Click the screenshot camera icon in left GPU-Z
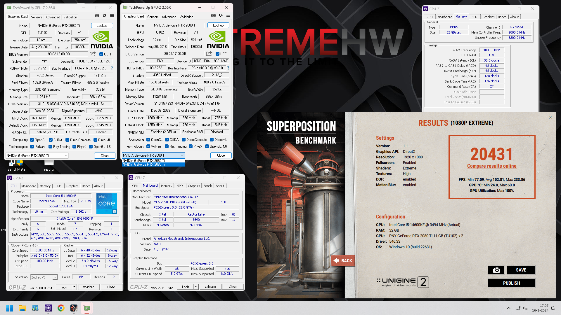The image size is (561, 315). point(97,16)
